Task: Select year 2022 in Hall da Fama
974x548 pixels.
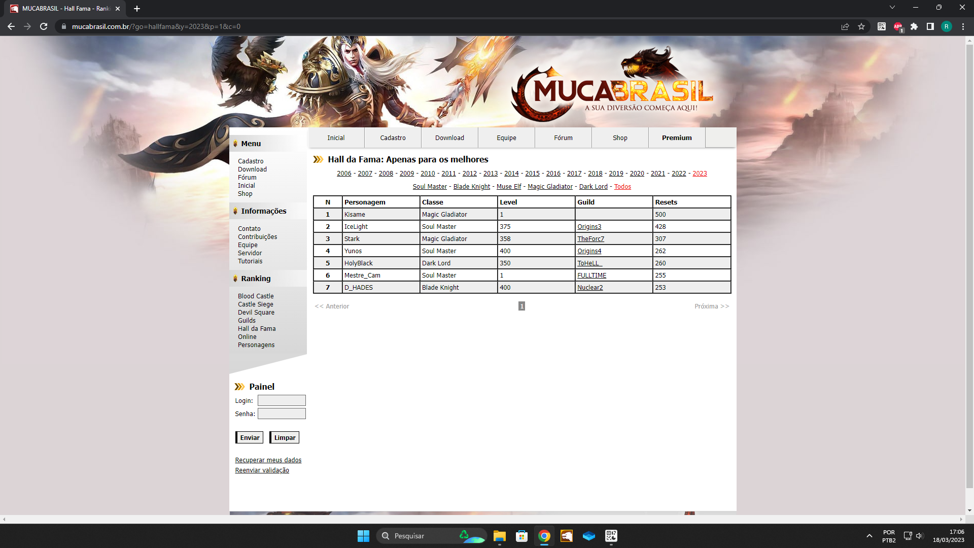Action: tap(678, 174)
